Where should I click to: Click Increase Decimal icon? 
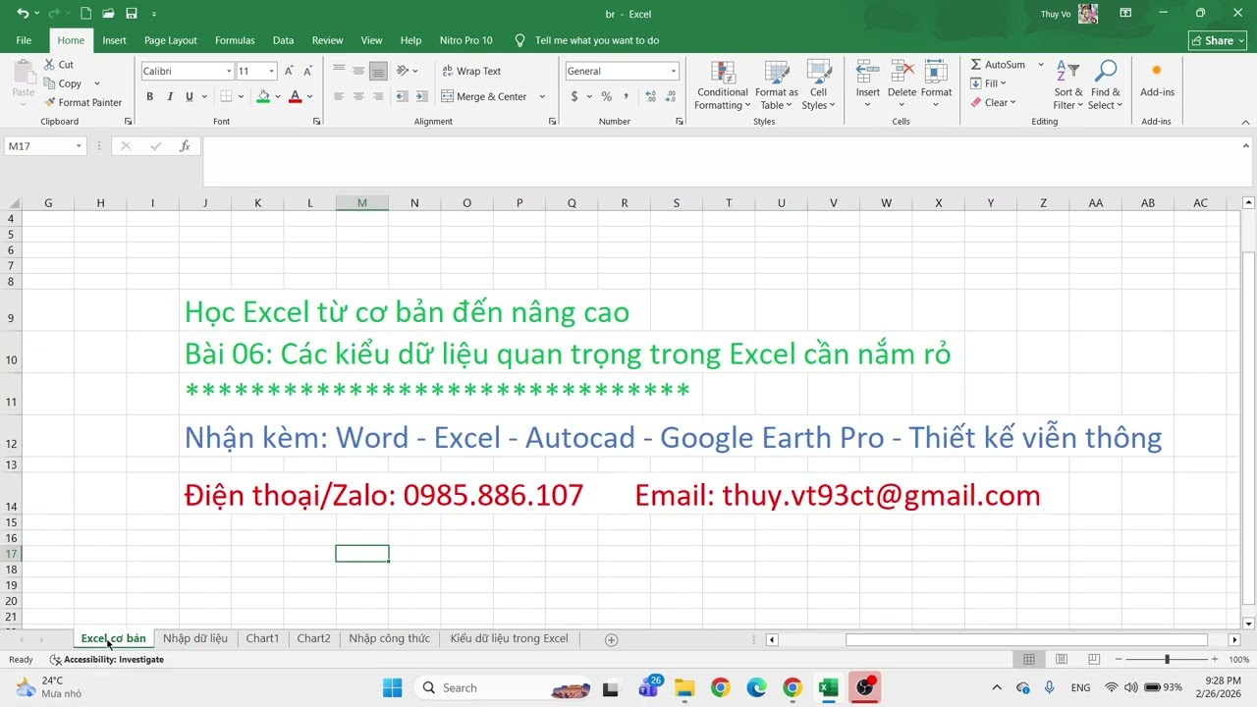tap(649, 96)
